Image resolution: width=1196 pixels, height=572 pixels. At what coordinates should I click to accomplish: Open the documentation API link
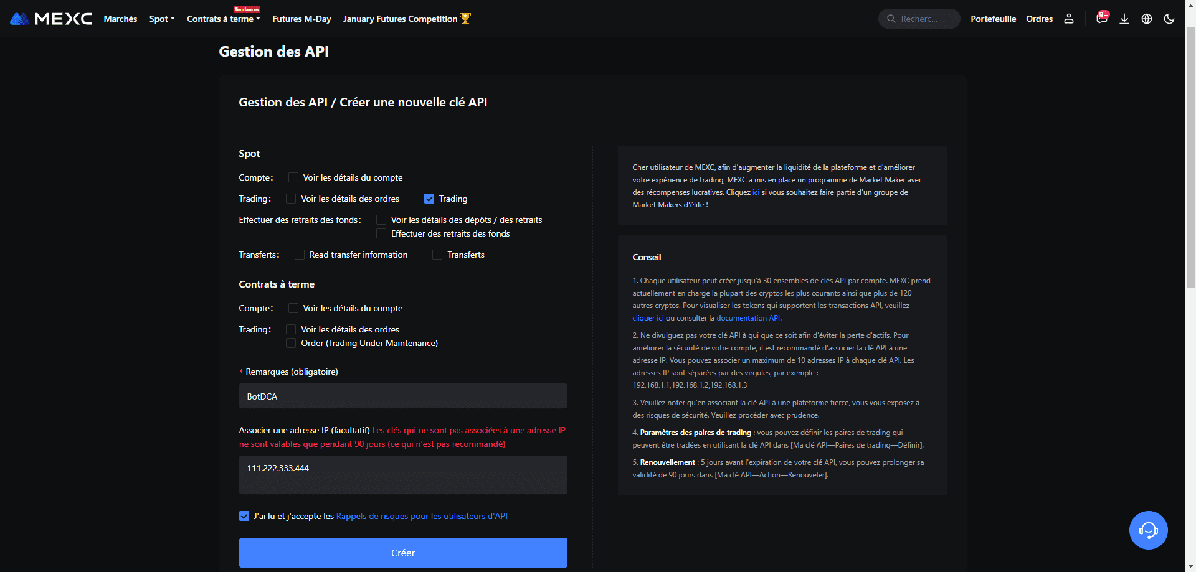[x=747, y=318]
